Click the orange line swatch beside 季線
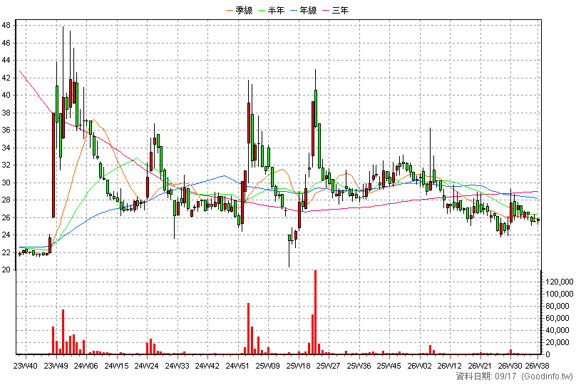576x385 pixels. (x=230, y=11)
